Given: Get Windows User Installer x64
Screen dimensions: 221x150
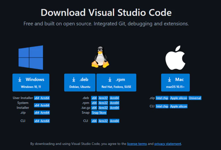Looking at the screenshot, I should pyautogui.click(x=37, y=98).
